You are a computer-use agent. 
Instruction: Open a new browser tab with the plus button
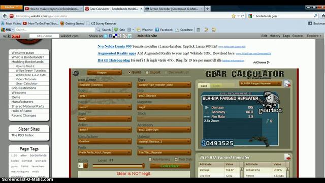[x=207, y=9]
